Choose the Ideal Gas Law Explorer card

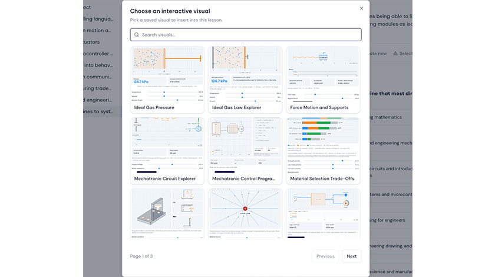(245, 80)
